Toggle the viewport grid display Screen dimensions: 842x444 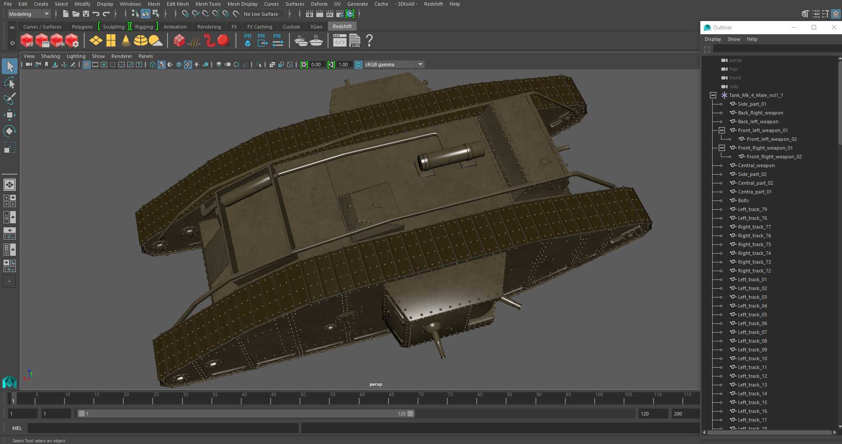point(86,64)
